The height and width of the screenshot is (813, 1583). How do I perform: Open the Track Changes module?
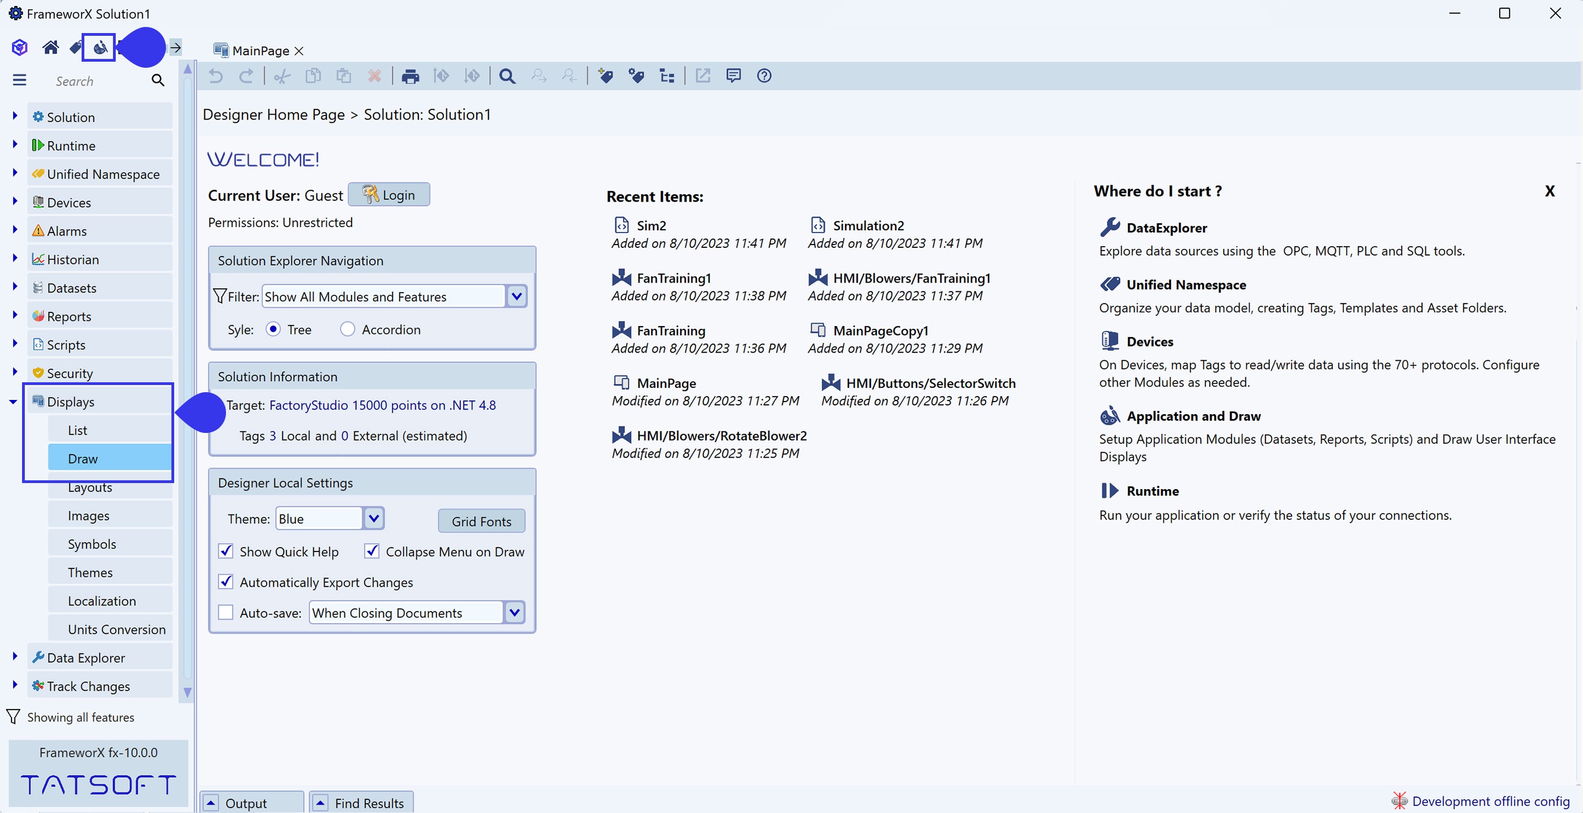[x=100, y=685]
